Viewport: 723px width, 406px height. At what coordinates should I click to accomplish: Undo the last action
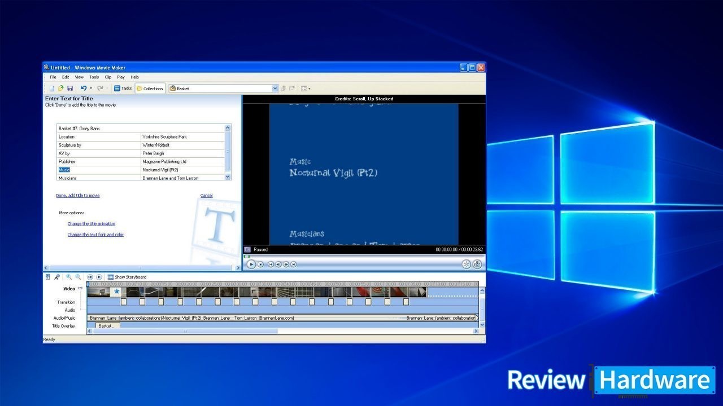[83, 89]
